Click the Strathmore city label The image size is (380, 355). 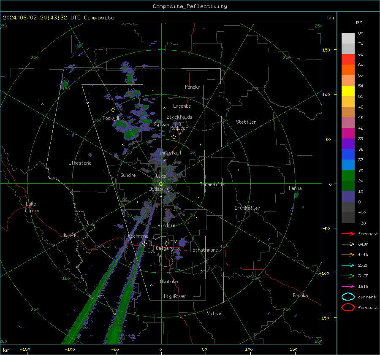pyautogui.click(x=205, y=250)
